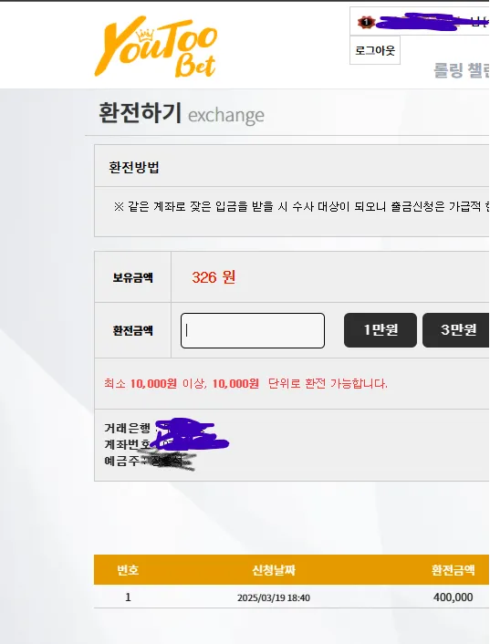Click the 로그아웃 button
The height and width of the screenshot is (644, 490).
[x=375, y=50]
